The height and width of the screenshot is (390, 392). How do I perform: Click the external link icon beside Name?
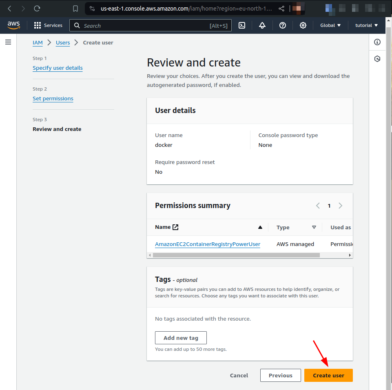click(x=175, y=227)
